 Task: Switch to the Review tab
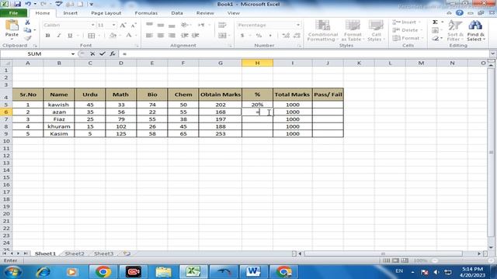(205, 13)
